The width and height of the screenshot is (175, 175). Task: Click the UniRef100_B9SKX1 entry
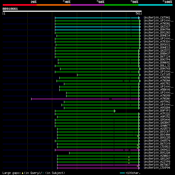pyautogui.click(x=157, y=45)
